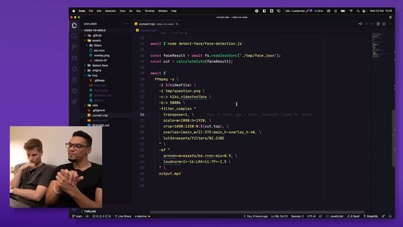Image resolution: width=403 pixels, height=227 pixels.
Task: Open notifications bell in status bar
Action: click(390, 216)
